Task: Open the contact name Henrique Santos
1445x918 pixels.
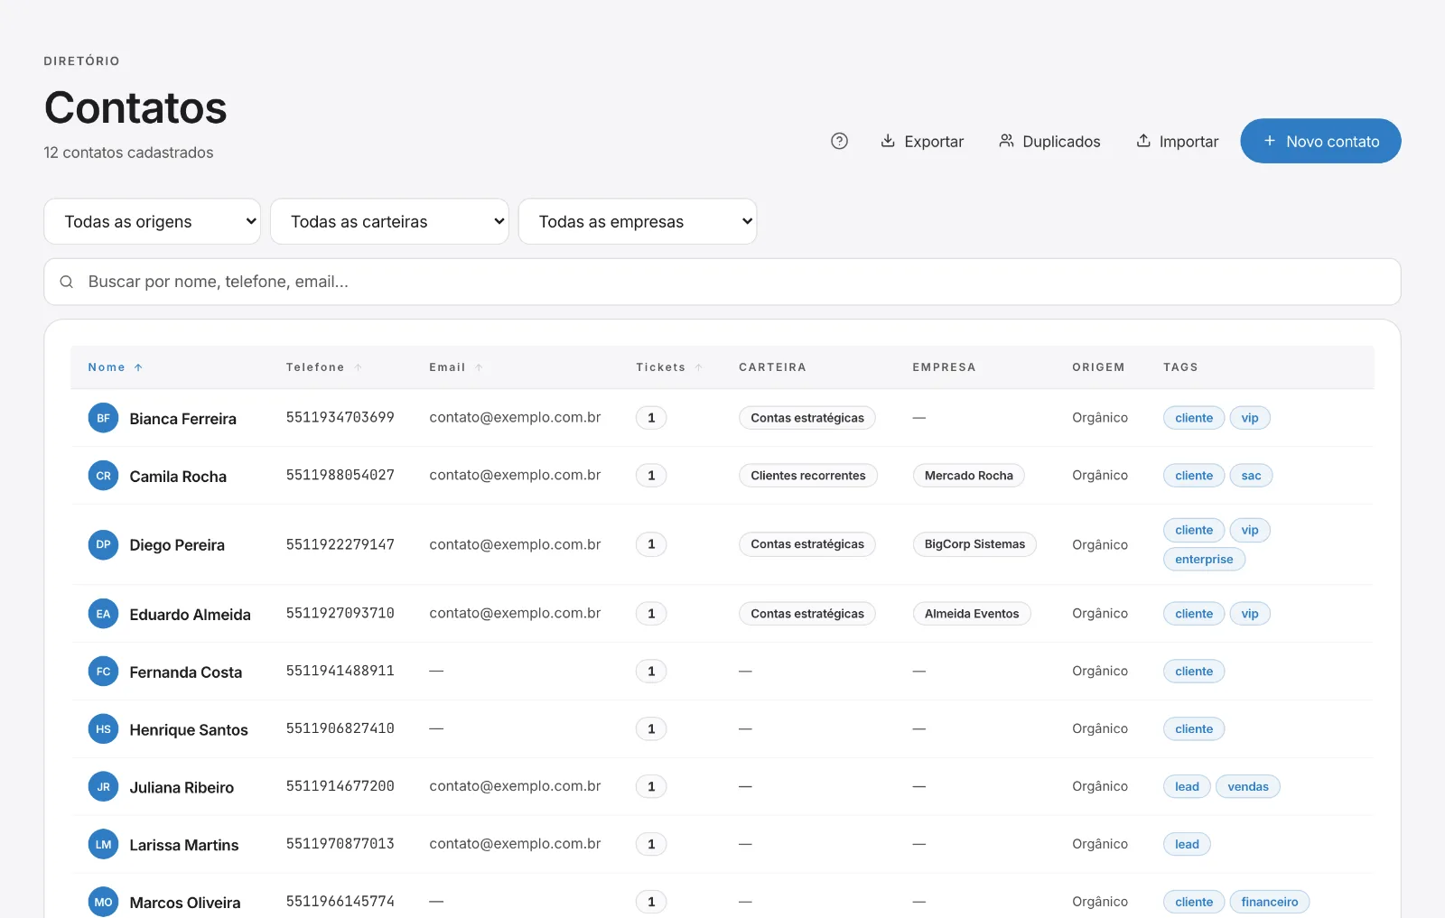Action: pos(189,729)
